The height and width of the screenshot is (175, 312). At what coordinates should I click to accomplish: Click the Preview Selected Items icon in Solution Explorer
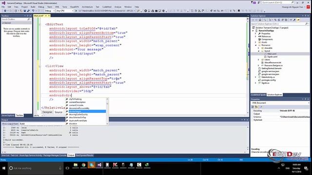point(298,20)
